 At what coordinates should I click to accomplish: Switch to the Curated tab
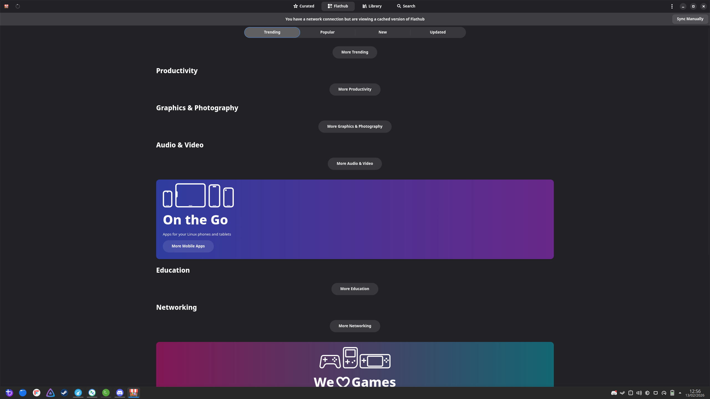coord(304,6)
